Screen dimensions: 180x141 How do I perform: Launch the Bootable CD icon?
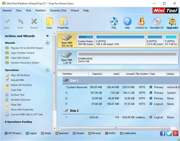157,21
